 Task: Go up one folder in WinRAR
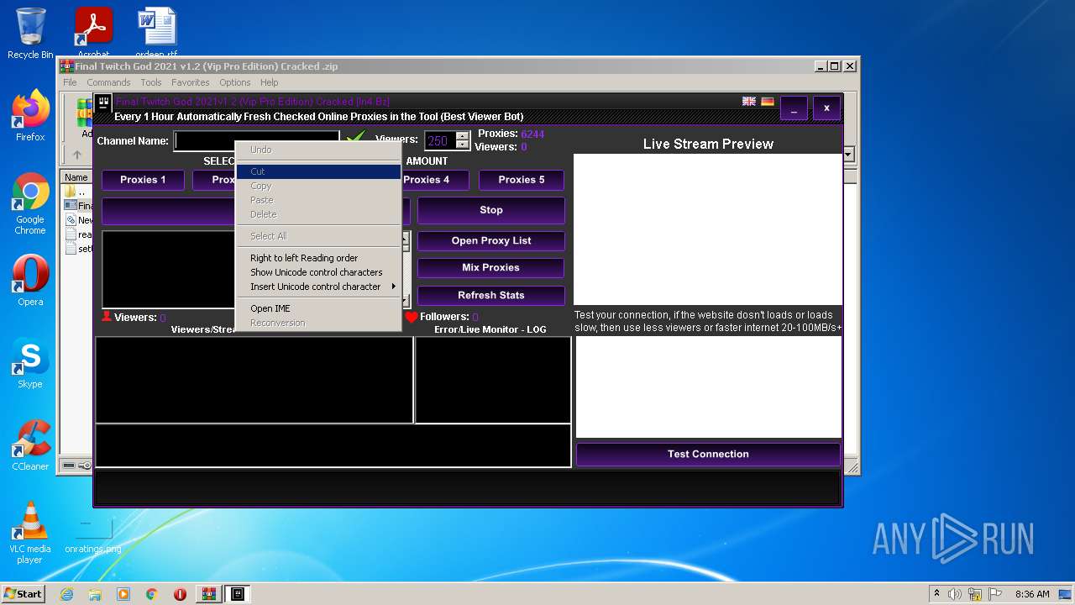coord(76,155)
